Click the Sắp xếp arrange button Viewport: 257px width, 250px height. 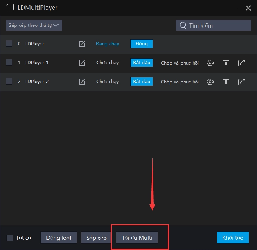[x=96, y=238]
